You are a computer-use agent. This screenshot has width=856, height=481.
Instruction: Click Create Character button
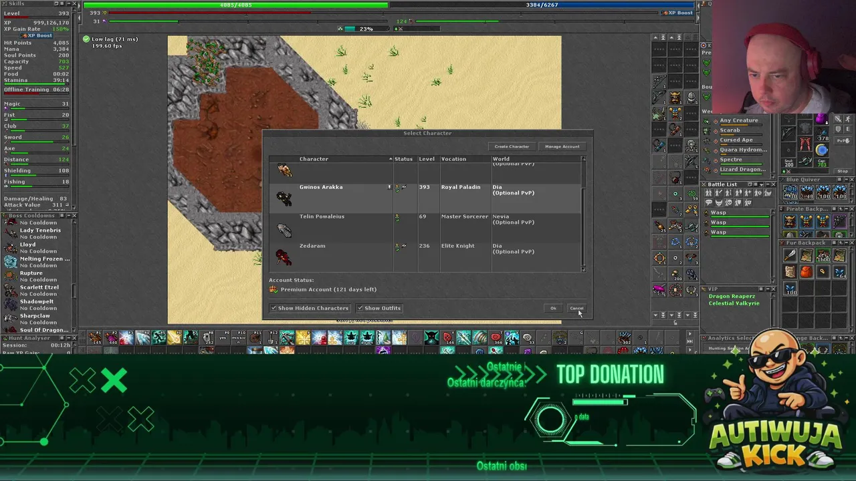click(x=512, y=146)
